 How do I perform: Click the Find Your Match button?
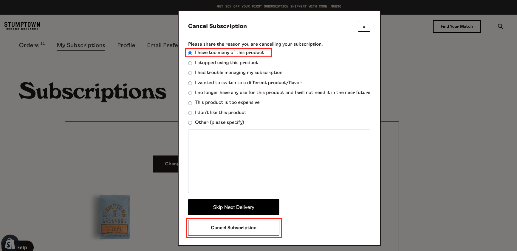coord(457,27)
